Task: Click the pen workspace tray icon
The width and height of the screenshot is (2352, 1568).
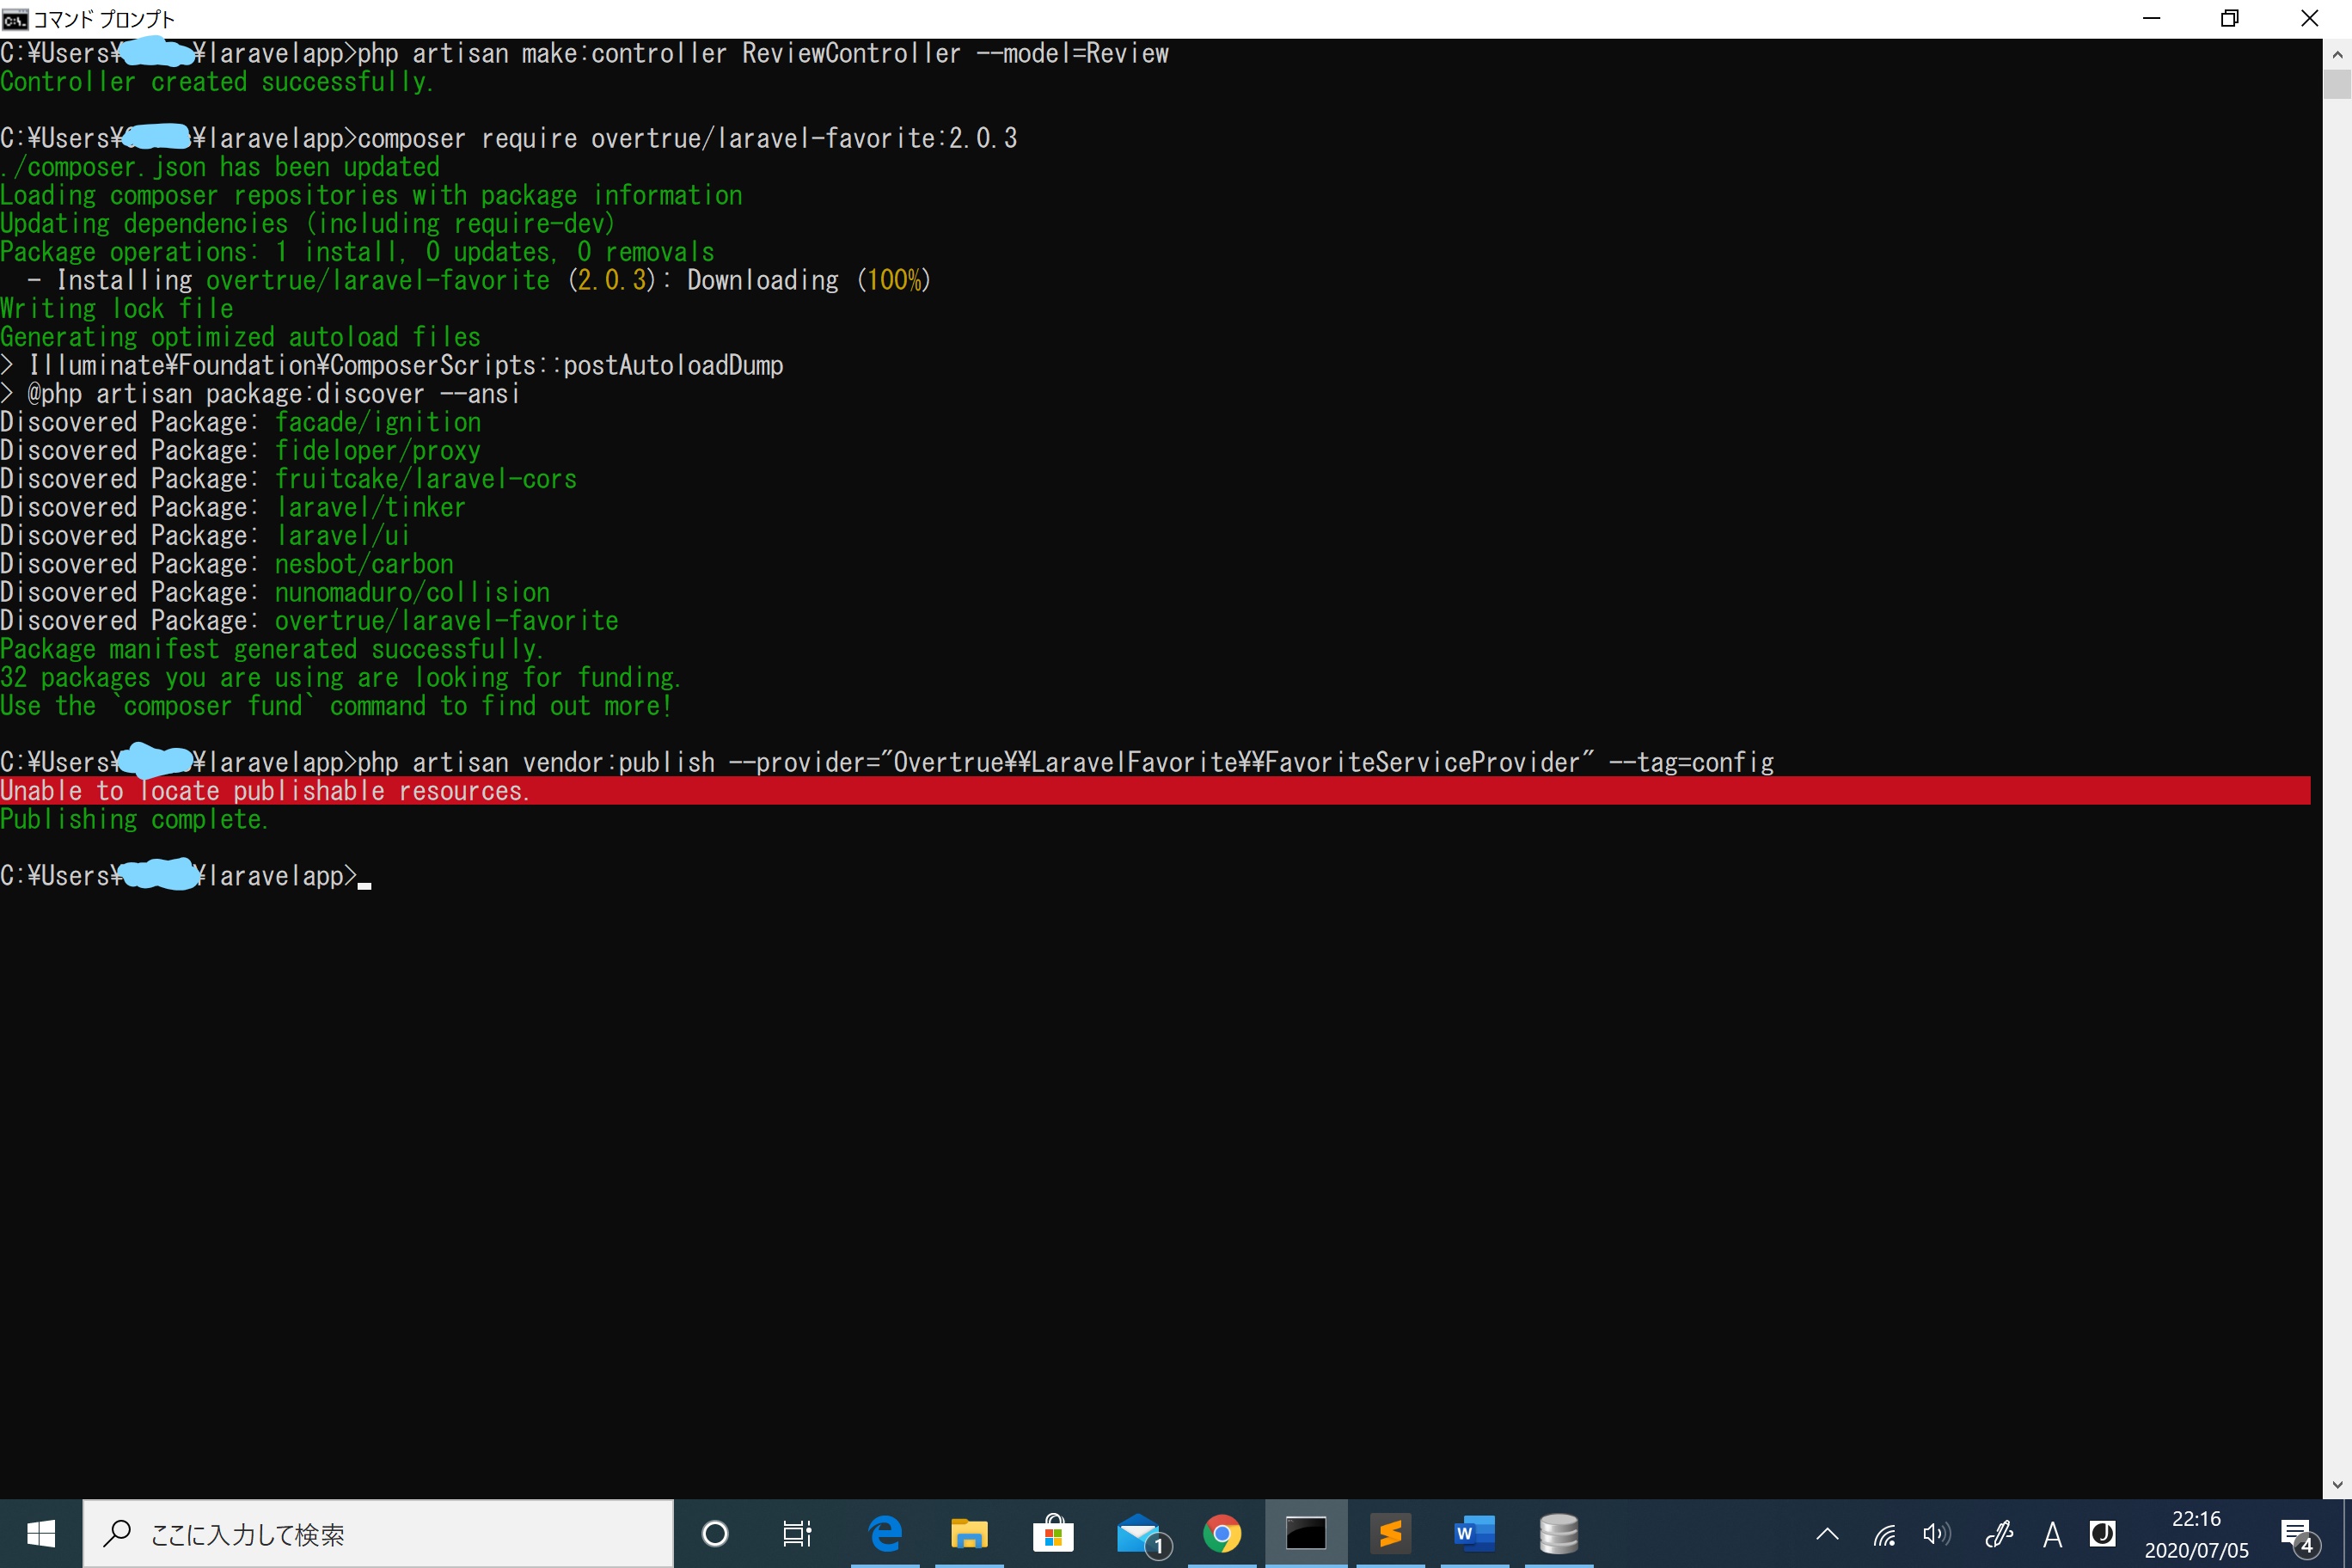Action: pyautogui.click(x=1997, y=1533)
